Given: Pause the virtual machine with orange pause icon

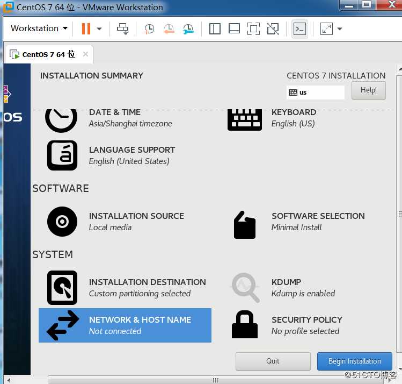Looking at the screenshot, I should point(86,29).
